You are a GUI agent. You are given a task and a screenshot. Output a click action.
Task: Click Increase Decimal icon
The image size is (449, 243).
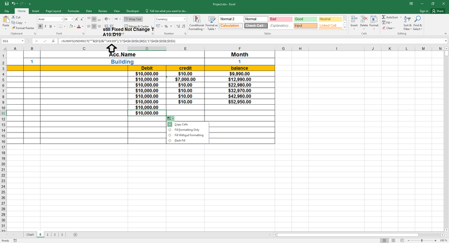(x=179, y=27)
